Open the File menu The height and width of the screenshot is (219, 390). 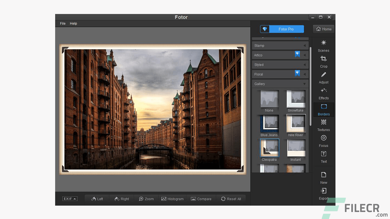[x=62, y=23]
